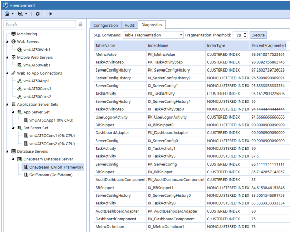Collapse the OneStream Database Server node
This screenshot has width=290, height=232.
(x=13, y=159)
